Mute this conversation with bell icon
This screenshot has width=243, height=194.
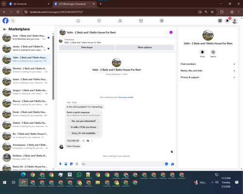click(x=202, y=52)
